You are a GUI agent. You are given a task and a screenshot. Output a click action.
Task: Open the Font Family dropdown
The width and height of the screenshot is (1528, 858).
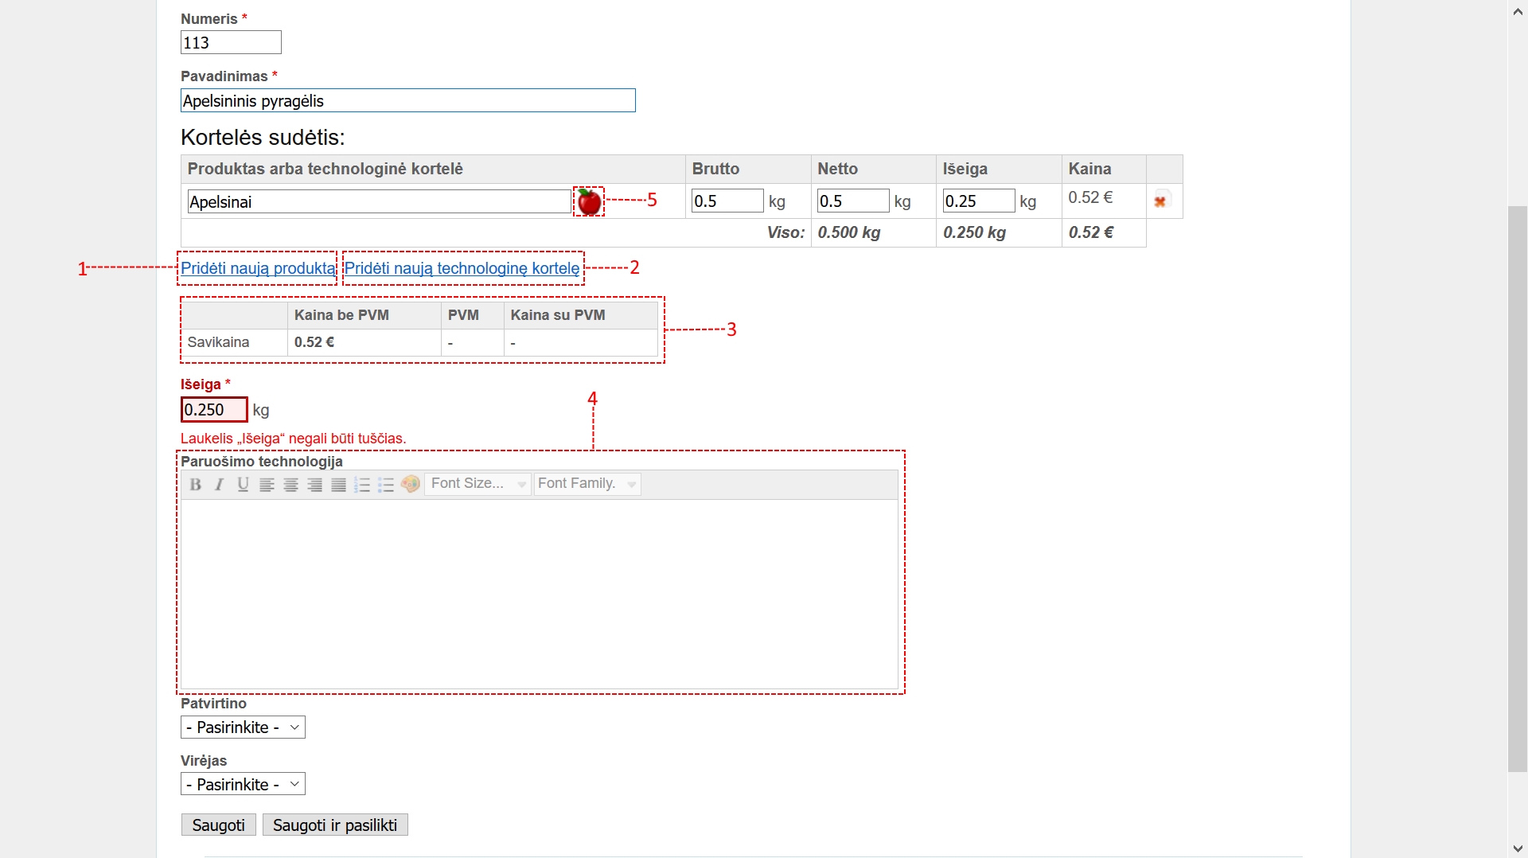coord(587,484)
